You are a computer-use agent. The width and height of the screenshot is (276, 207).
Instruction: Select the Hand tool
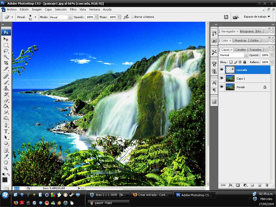coord(6,162)
